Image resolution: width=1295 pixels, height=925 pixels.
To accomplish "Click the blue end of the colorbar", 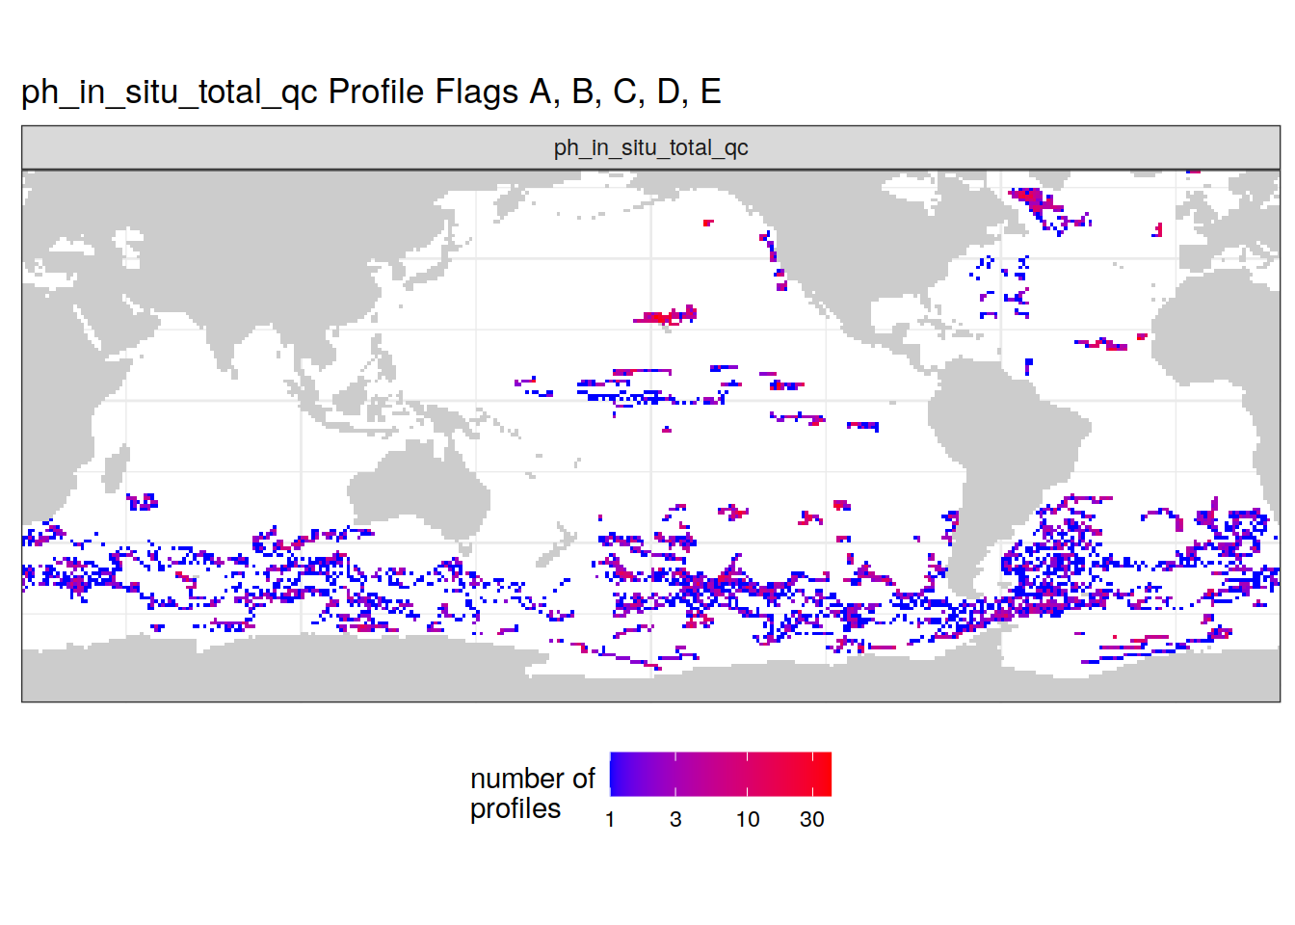I will click(x=617, y=774).
